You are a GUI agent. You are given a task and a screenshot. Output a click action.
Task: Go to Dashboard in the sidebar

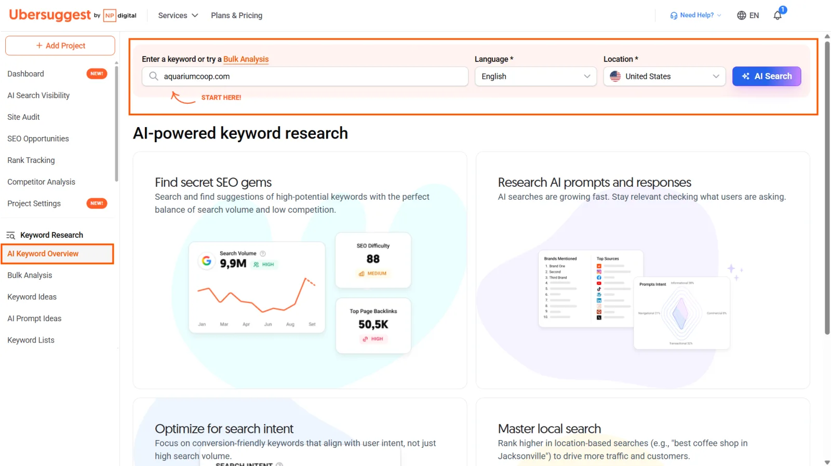point(26,74)
